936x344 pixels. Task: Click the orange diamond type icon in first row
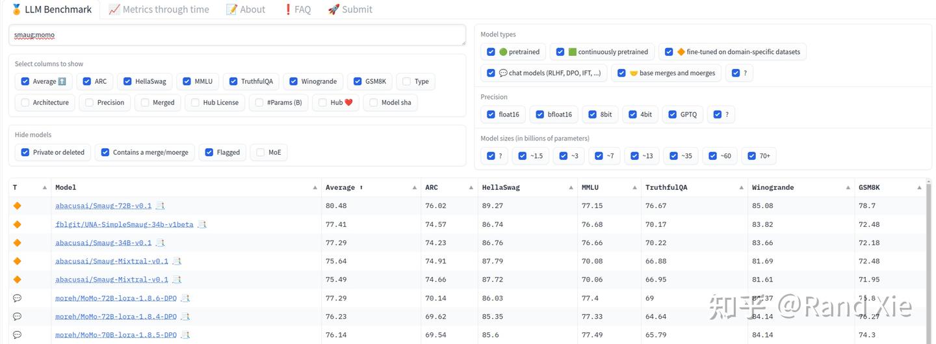point(17,206)
